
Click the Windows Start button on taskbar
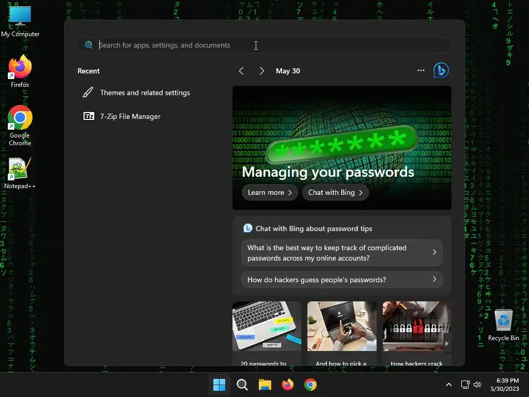219,385
